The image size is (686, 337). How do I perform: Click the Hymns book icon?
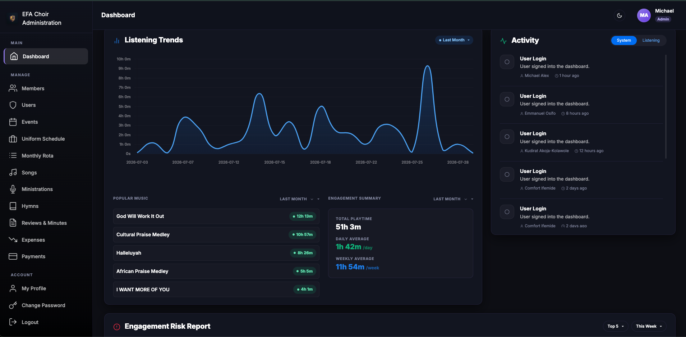coord(13,206)
